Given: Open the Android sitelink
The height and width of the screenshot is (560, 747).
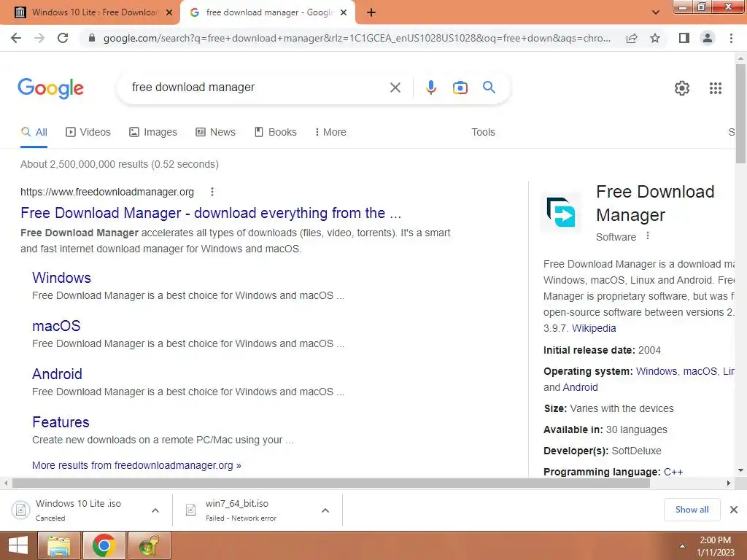Looking at the screenshot, I should [57, 374].
